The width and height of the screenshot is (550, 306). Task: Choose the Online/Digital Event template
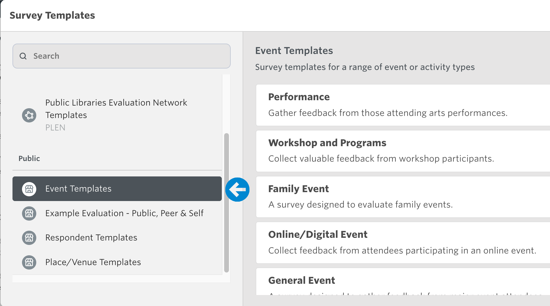(x=403, y=243)
